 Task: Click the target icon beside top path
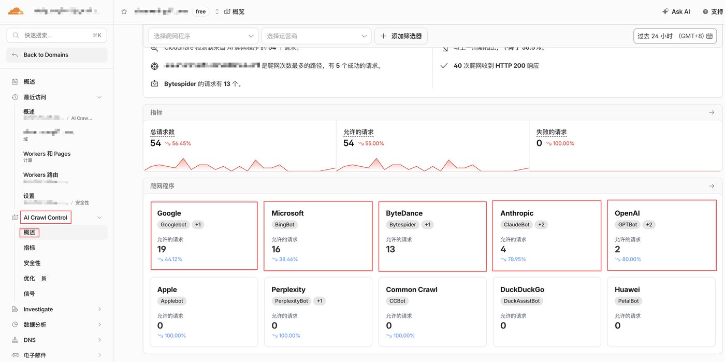click(154, 66)
